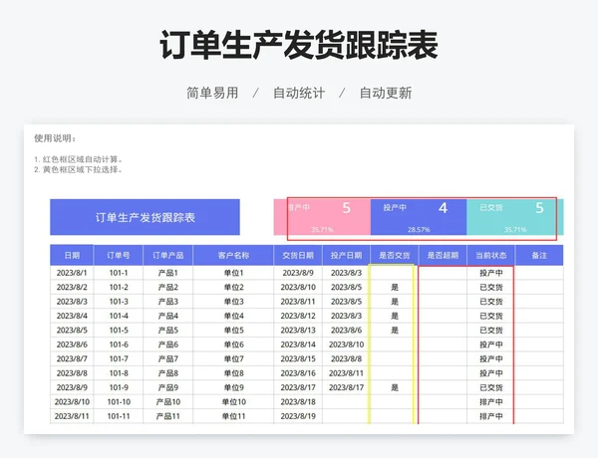
Task: Select customer cell 单位10
Action: 233,402
